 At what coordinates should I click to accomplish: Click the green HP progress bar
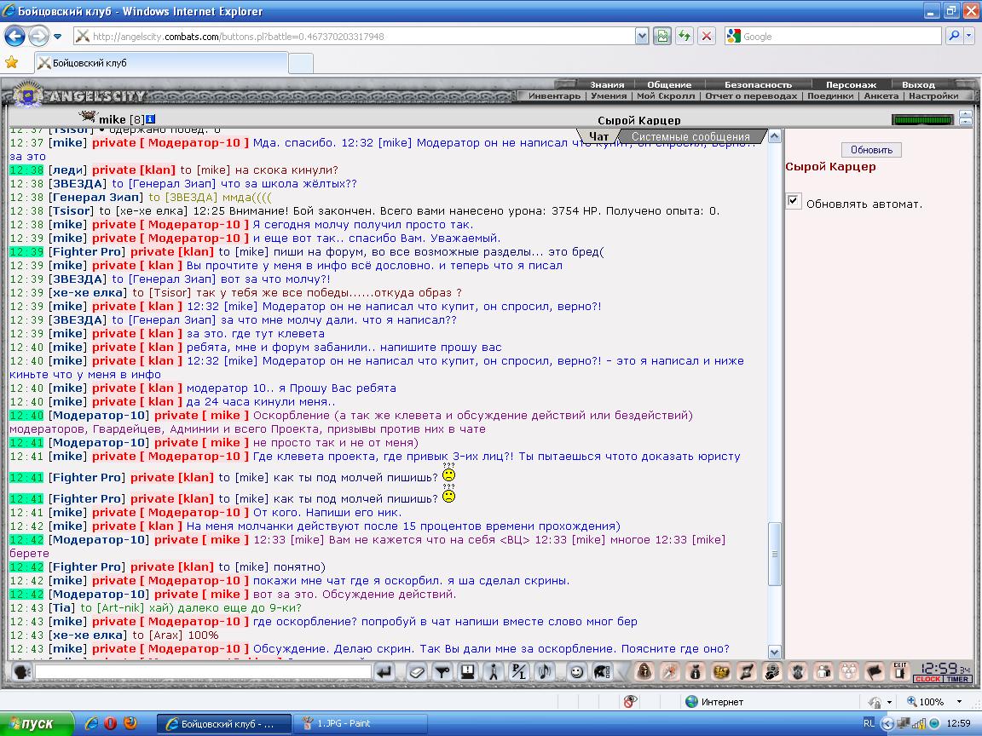(922, 119)
